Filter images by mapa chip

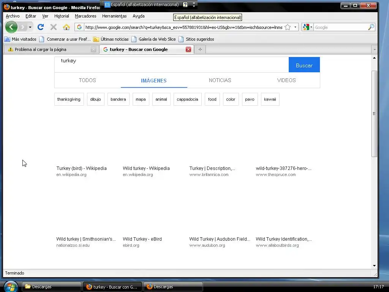tap(141, 99)
